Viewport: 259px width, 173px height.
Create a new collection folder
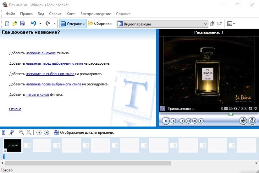(x=219, y=24)
